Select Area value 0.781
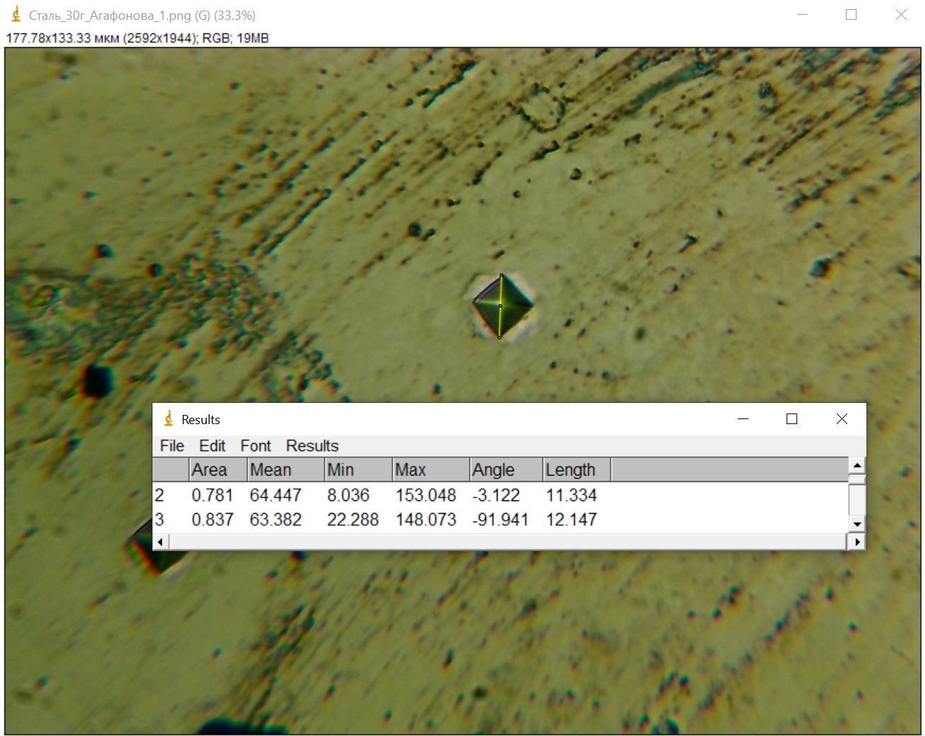 [212, 495]
